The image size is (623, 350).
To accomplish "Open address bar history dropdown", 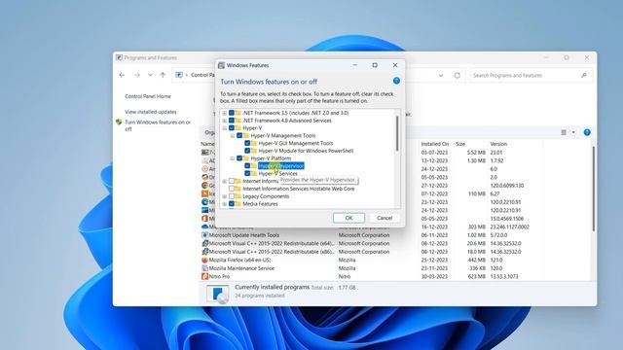I will [x=441, y=76].
